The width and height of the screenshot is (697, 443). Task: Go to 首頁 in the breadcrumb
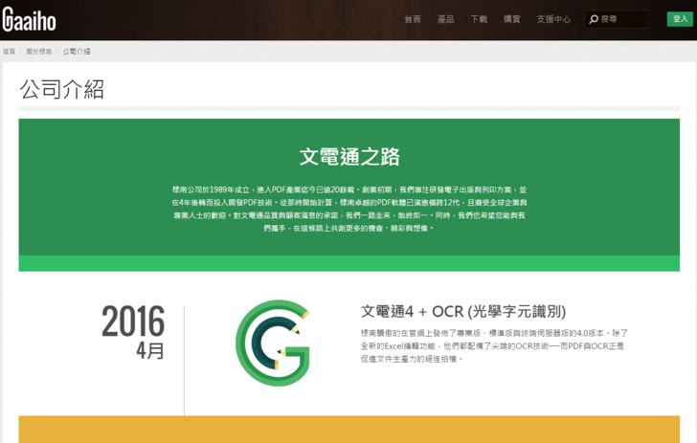pyautogui.click(x=9, y=52)
